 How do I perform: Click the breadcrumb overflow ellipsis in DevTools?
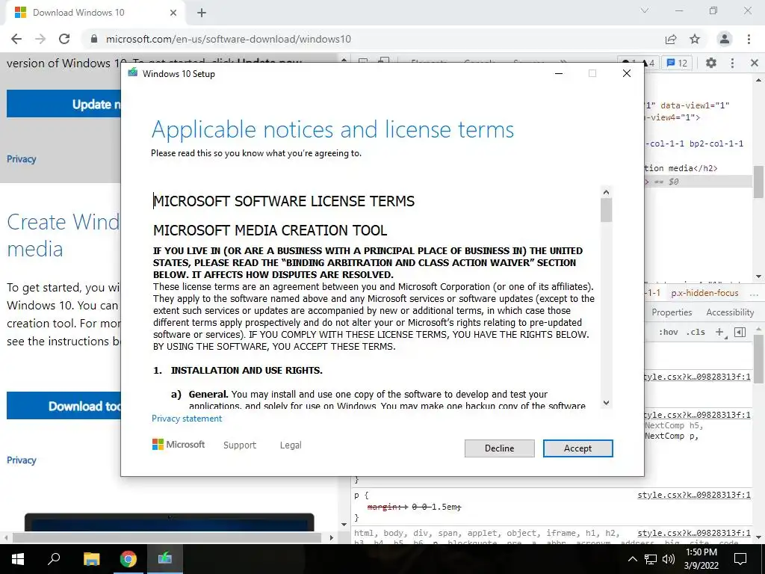pyautogui.click(x=755, y=294)
